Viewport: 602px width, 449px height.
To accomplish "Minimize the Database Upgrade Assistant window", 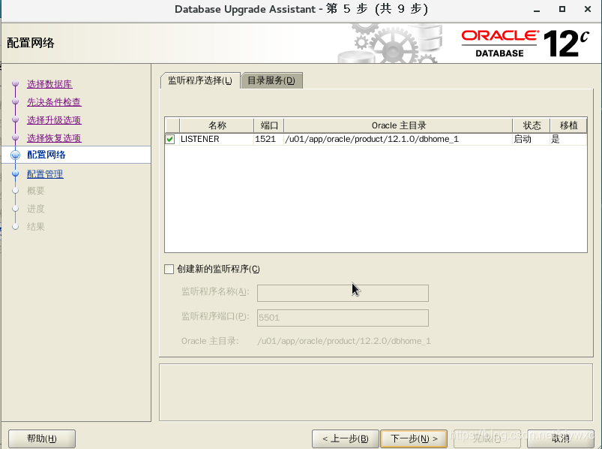I will pos(537,9).
